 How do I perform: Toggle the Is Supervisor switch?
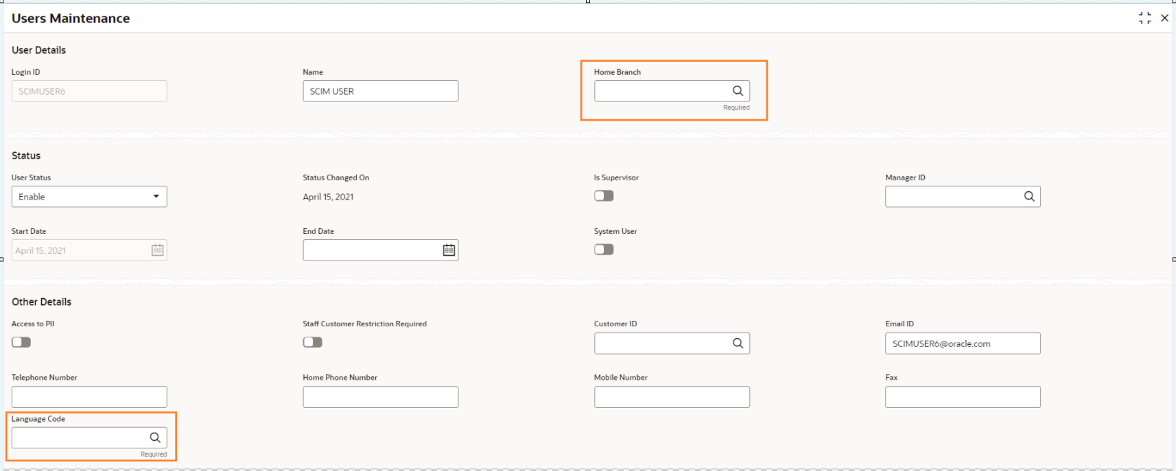[x=604, y=196]
